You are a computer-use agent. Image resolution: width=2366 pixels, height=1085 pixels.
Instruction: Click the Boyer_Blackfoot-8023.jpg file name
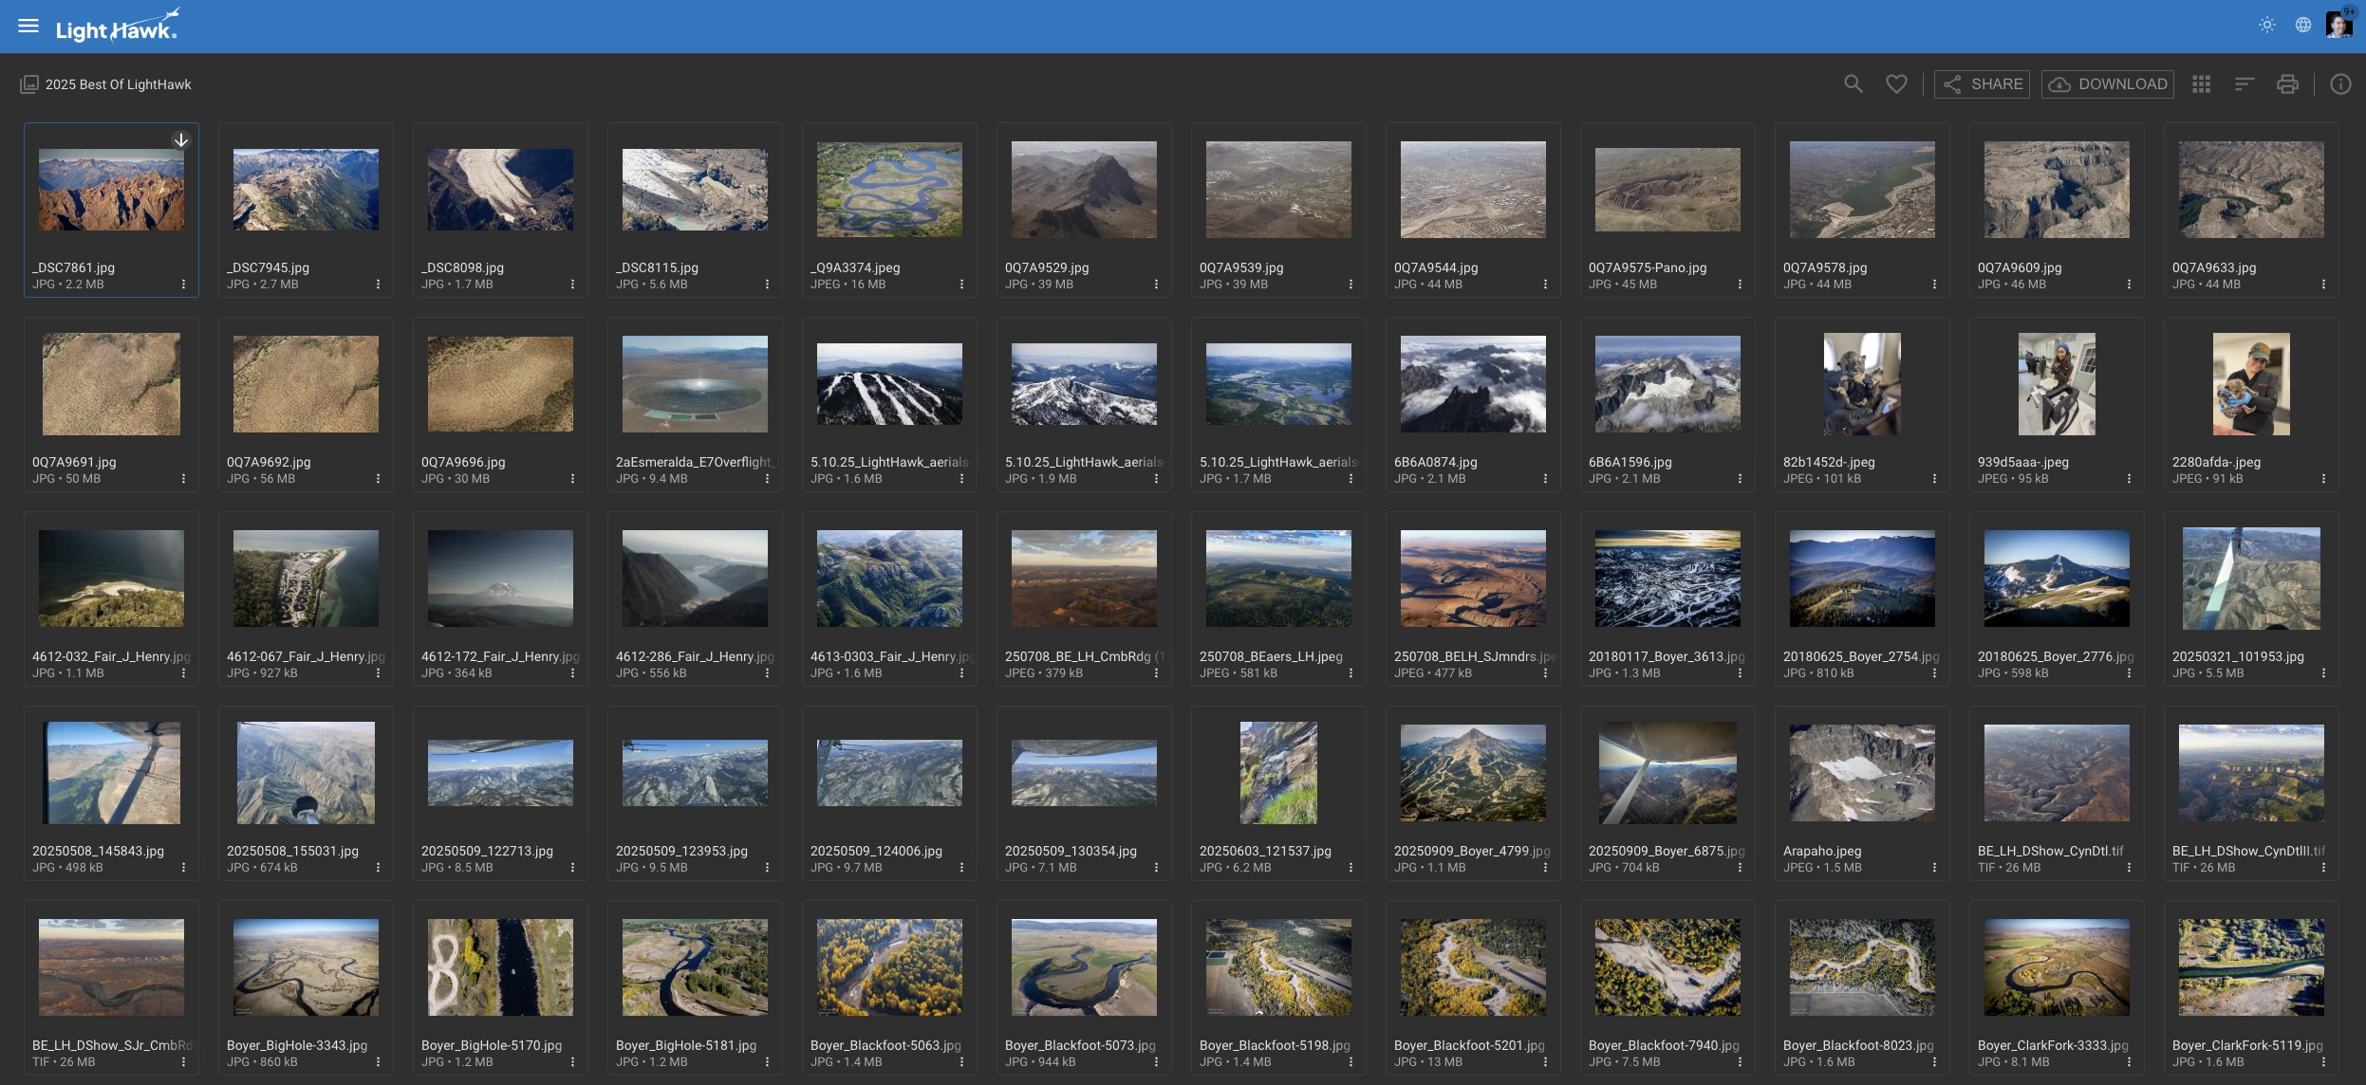pyautogui.click(x=1858, y=1046)
